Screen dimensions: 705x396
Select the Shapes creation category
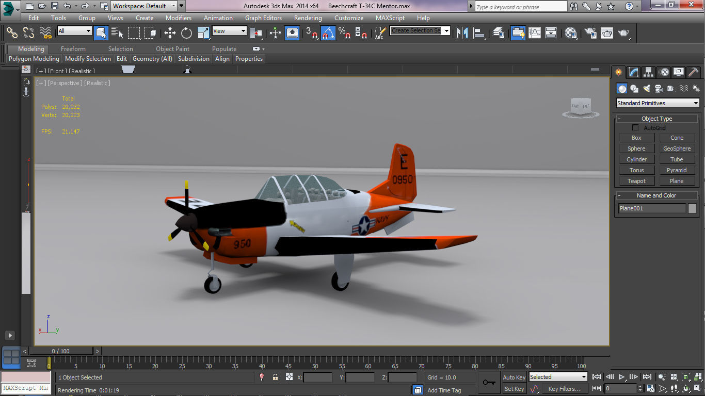click(634, 89)
